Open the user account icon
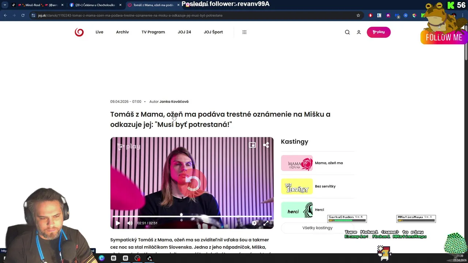Screen dimensions: 468x263 [359, 32]
